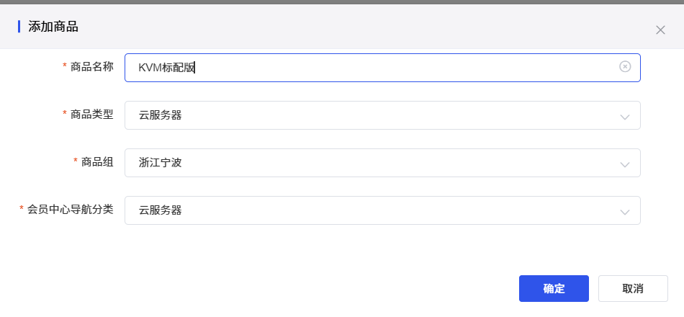Click the 商品类型 field label
The image size is (684, 317).
(x=91, y=114)
